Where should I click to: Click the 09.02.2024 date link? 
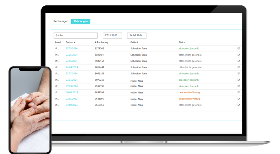(x=72, y=92)
